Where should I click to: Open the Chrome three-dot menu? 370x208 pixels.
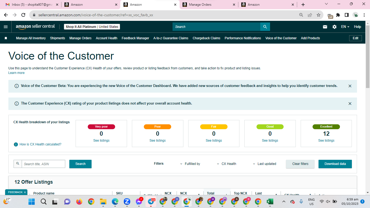(364, 15)
